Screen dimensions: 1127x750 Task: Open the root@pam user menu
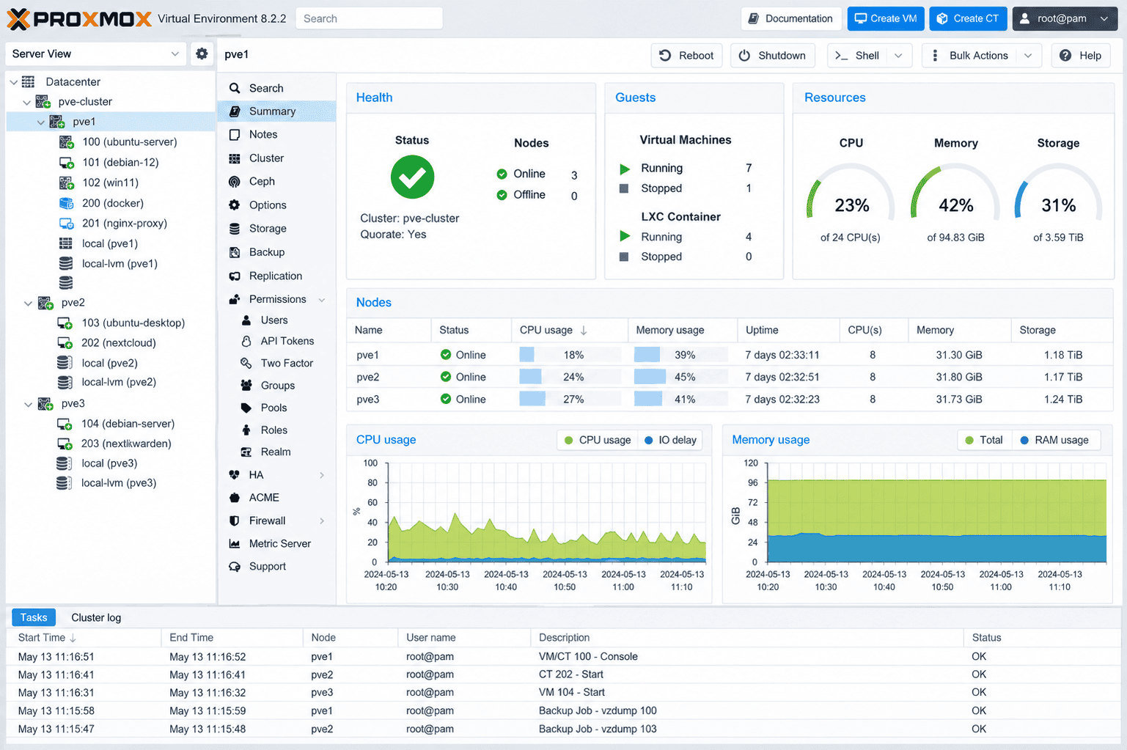(x=1065, y=19)
